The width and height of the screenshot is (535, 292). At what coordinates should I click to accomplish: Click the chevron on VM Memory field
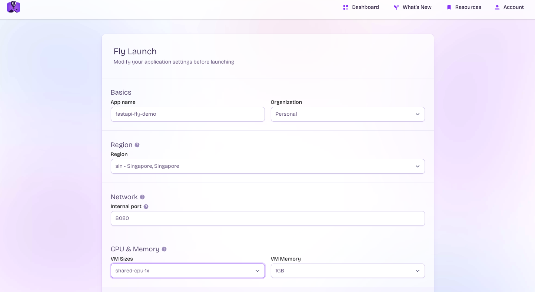[417, 271]
